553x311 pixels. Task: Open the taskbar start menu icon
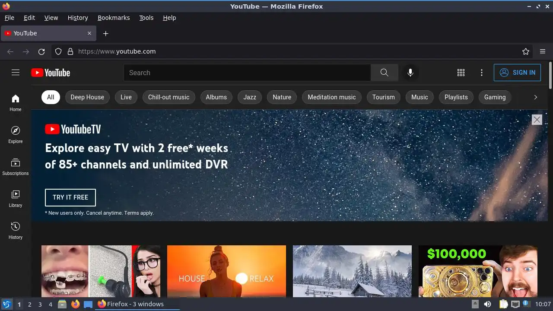click(7, 304)
